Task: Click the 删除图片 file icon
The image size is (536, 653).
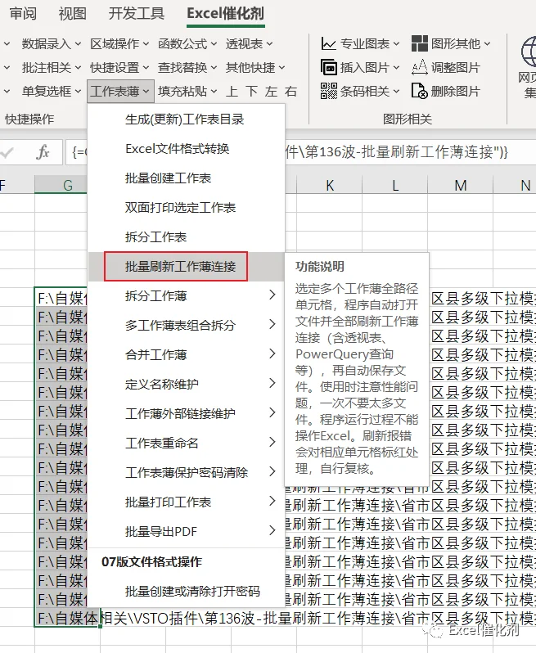Action: [419, 91]
